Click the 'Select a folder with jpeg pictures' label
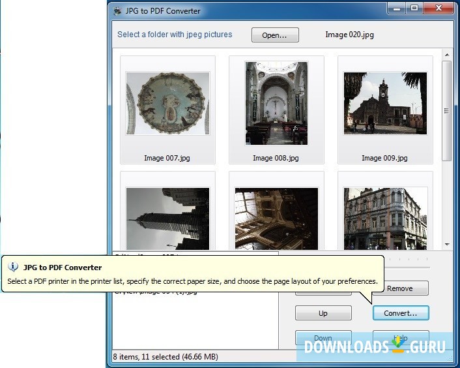Screen dimensions: 460x368 pyautogui.click(x=175, y=35)
